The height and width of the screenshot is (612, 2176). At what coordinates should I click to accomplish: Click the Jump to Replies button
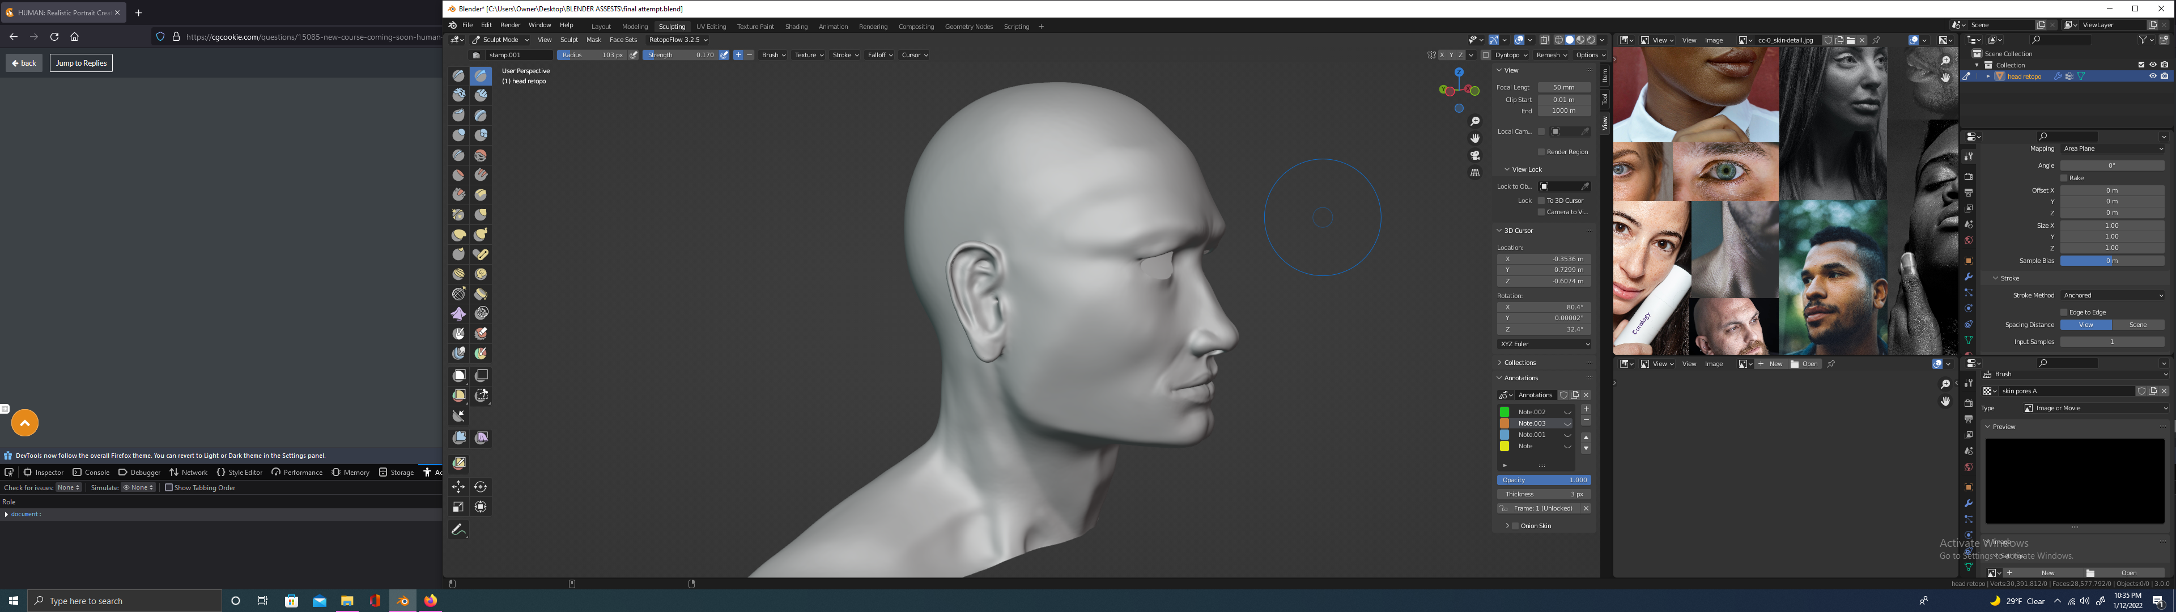click(81, 63)
